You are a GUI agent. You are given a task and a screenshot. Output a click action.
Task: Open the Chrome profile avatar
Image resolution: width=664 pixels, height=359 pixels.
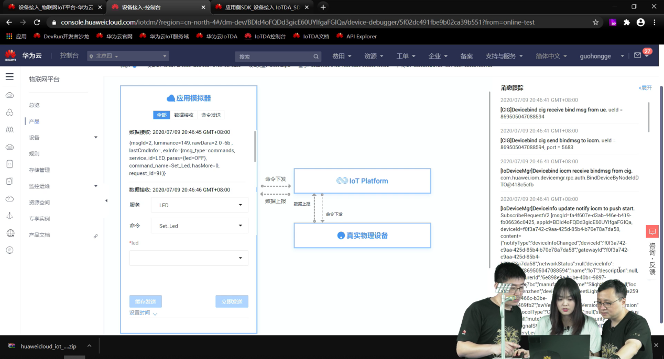[640, 23]
